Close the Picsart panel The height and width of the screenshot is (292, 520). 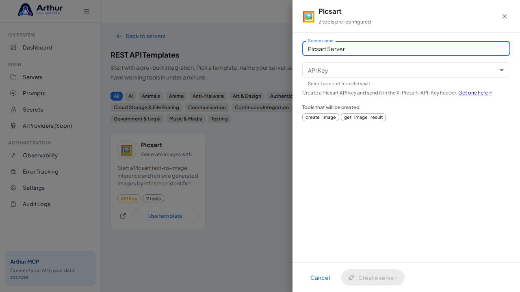click(x=505, y=16)
